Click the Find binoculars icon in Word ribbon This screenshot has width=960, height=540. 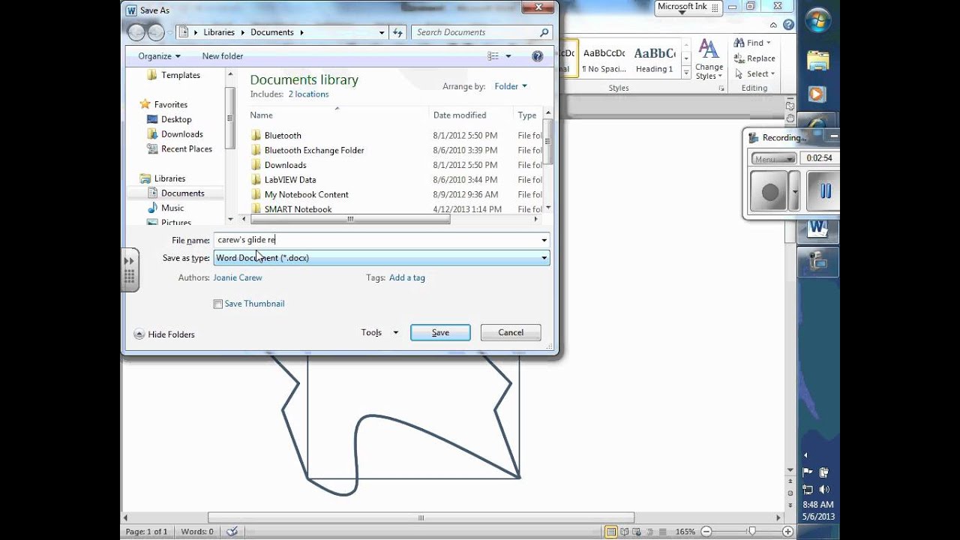click(739, 43)
